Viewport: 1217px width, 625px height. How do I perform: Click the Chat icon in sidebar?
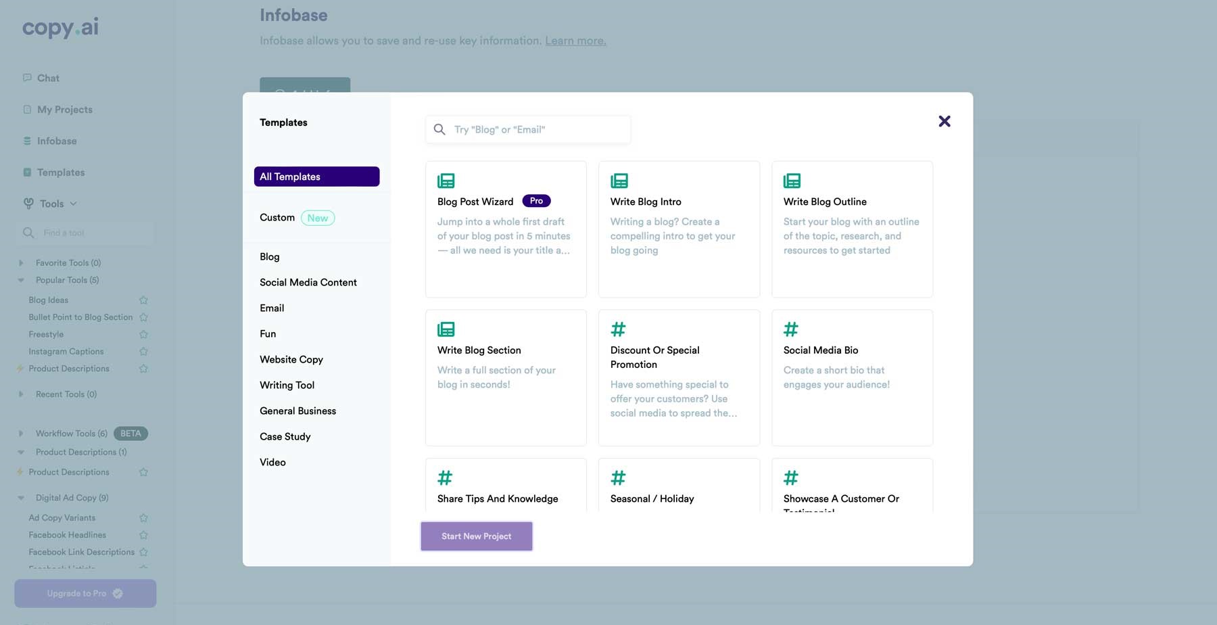[x=27, y=78]
